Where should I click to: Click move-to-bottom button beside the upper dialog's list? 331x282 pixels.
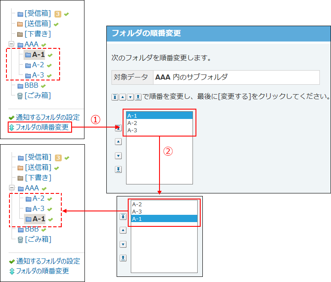(x=118, y=169)
